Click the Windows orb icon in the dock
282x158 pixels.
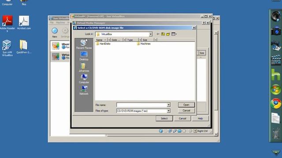tap(276, 90)
